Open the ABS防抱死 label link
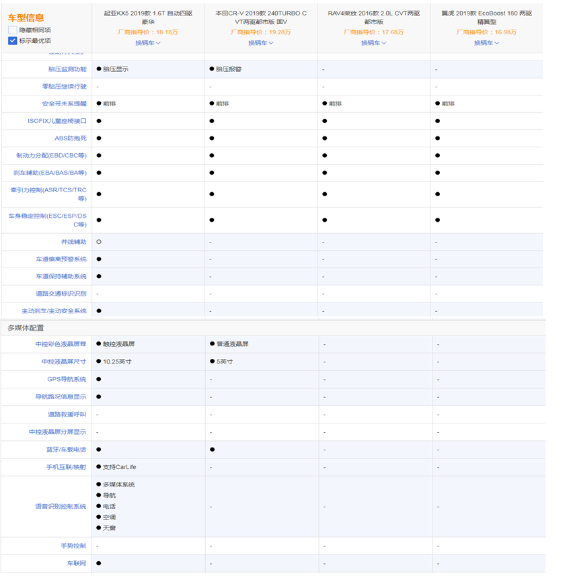Image resolution: width=561 pixels, height=582 pixels. click(x=71, y=138)
